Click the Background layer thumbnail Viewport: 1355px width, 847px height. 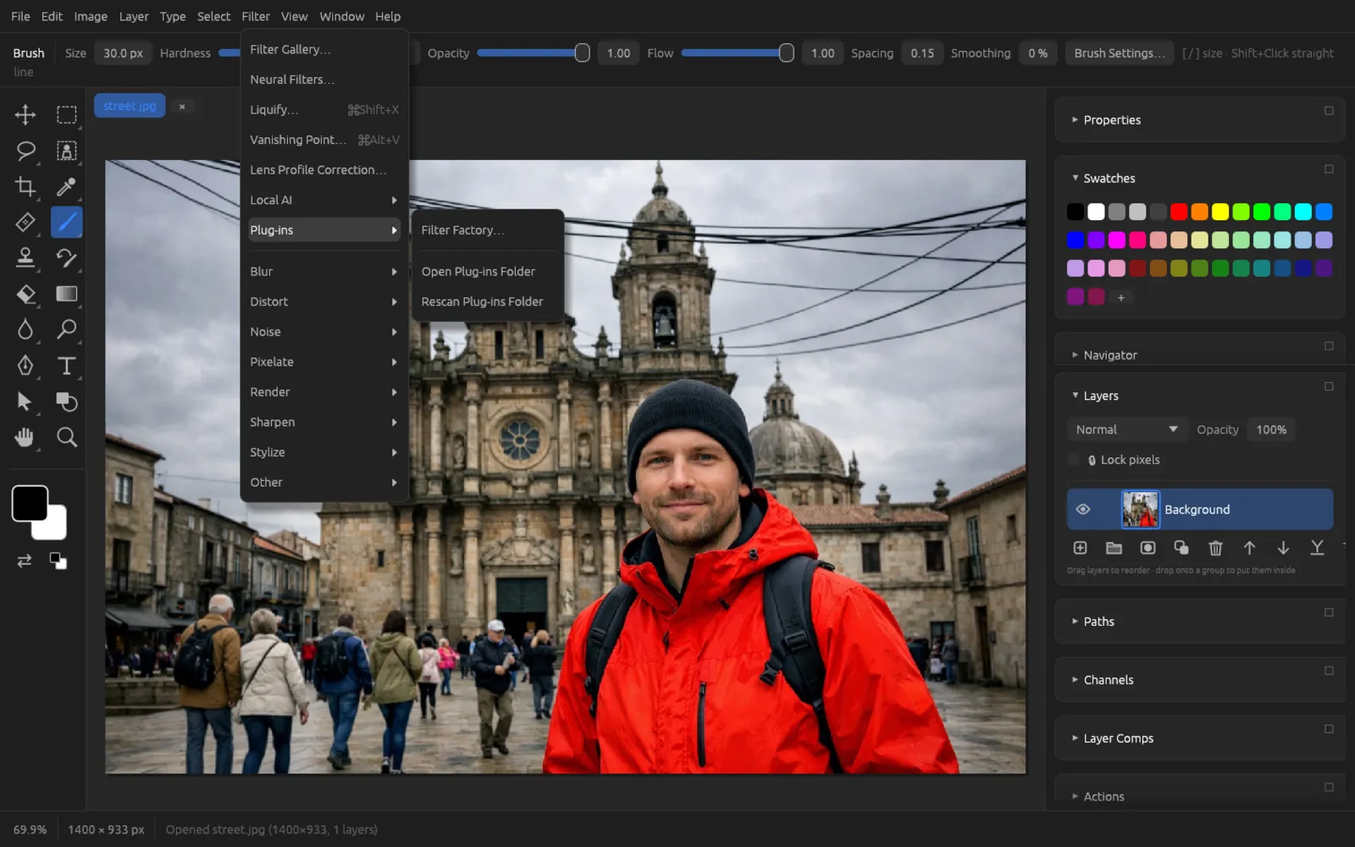pyautogui.click(x=1140, y=509)
